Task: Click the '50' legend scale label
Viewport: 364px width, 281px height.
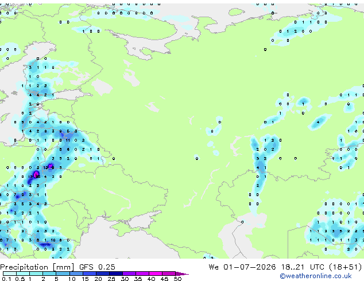Action: pyautogui.click(x=177, y=279)
